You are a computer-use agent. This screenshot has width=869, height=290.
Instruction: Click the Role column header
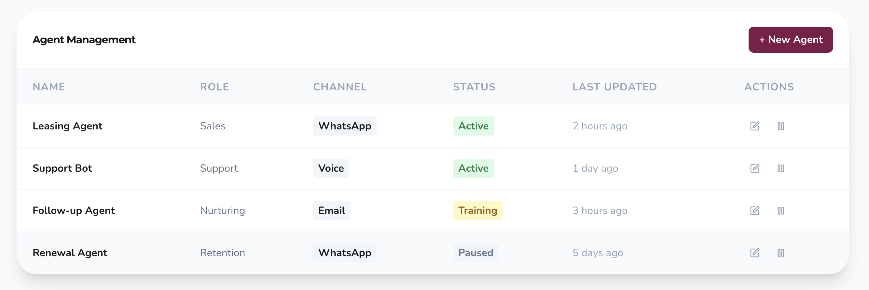214,87
